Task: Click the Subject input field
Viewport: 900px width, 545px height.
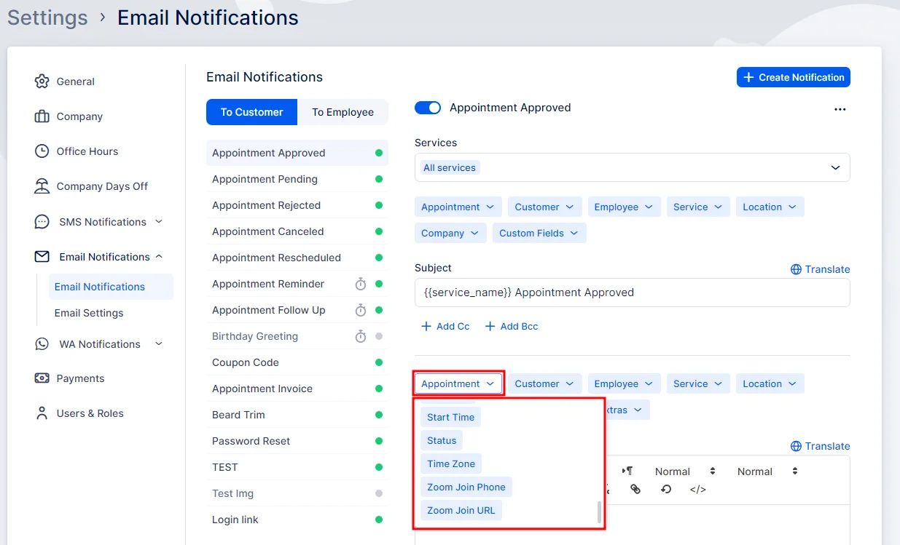Action: click(x=632, y=293)
